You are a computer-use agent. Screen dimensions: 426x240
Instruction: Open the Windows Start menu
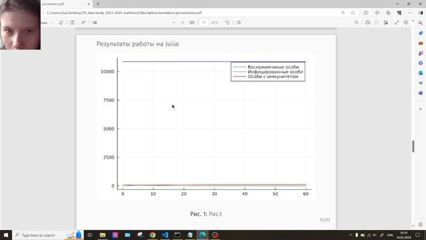[x=6, y=235]
